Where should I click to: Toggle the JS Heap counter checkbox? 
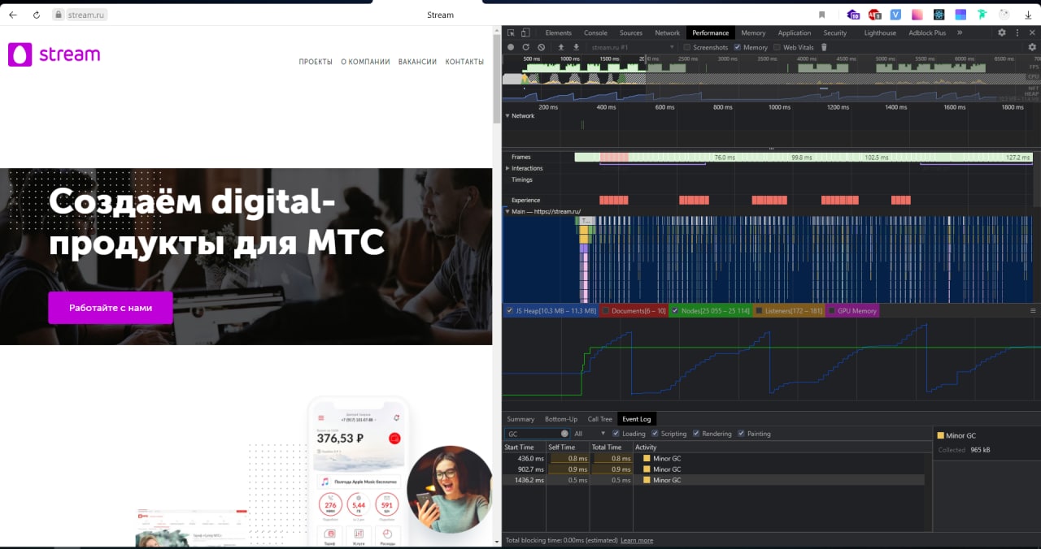click(510, 310)
